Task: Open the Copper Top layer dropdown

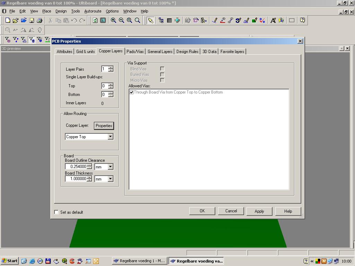Action: [x=110, y=137]
